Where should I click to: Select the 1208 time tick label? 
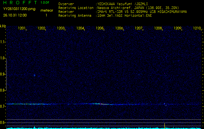click(x=158, y=28)
